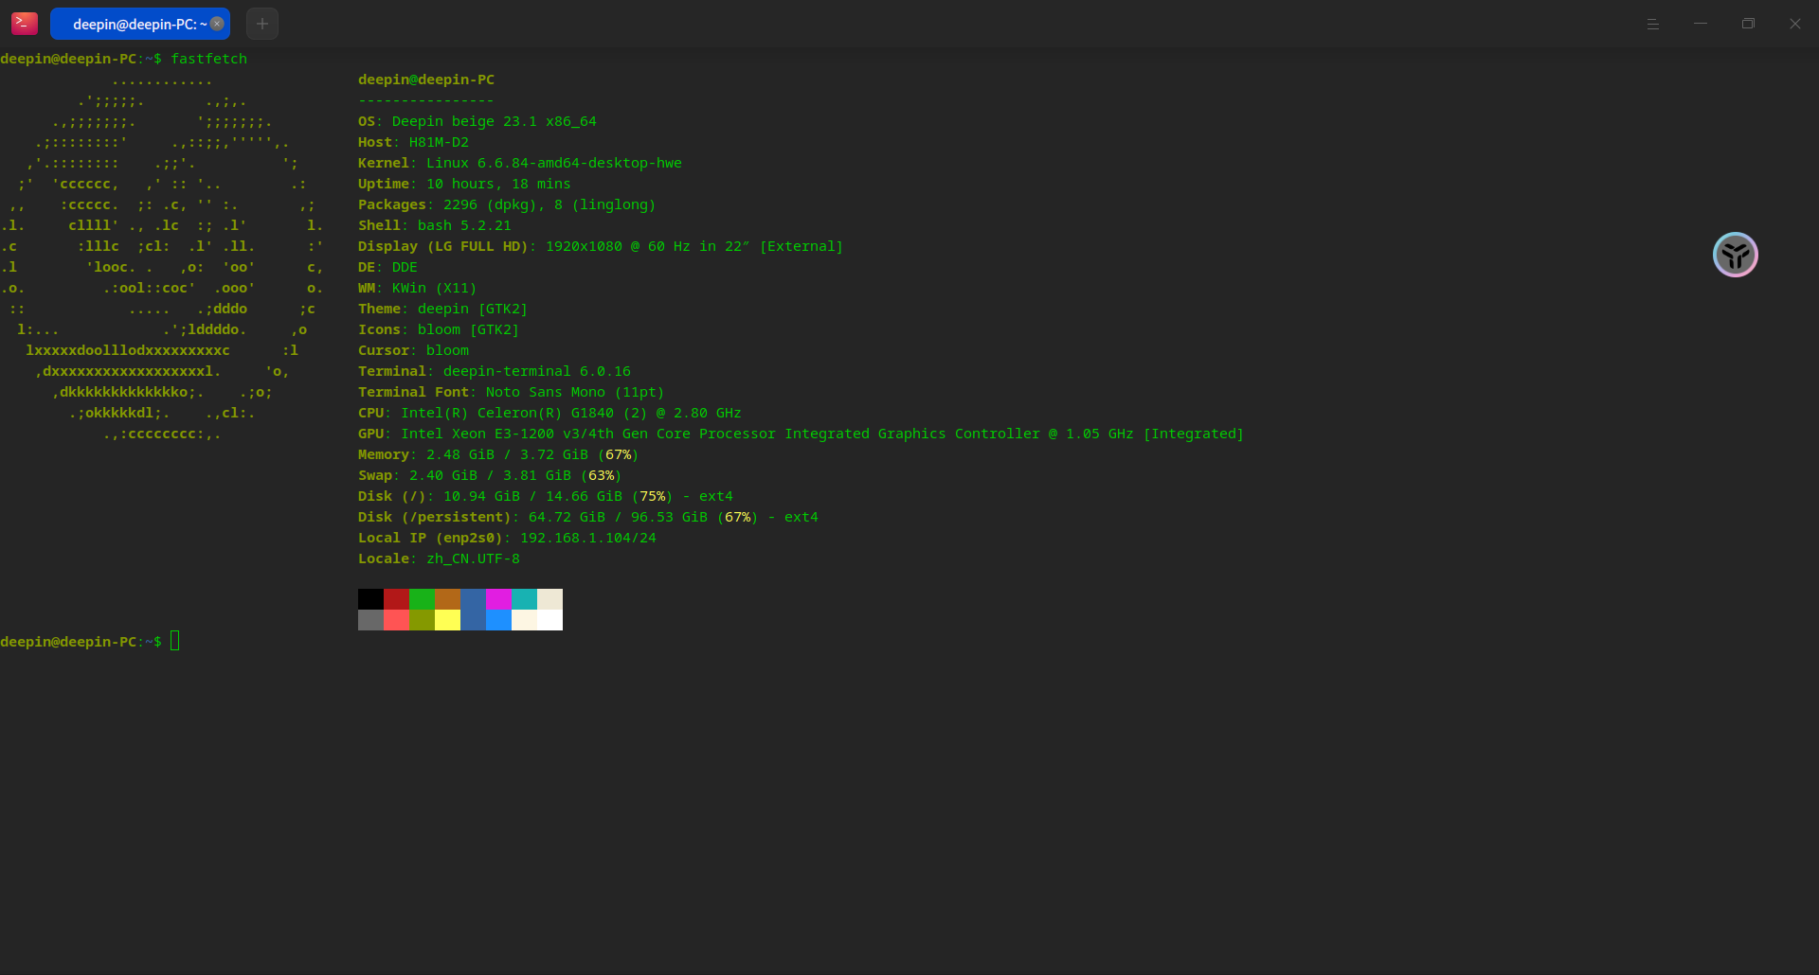Click CPU text "Intel(R) Celeron(R) G1840"
1819x975 pixels.
pos(507,413)
